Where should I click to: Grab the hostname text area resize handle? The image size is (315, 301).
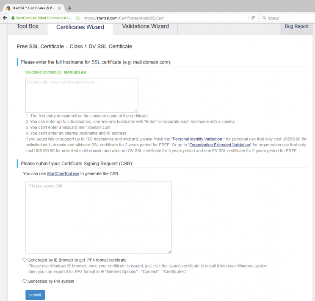point(136,111)
